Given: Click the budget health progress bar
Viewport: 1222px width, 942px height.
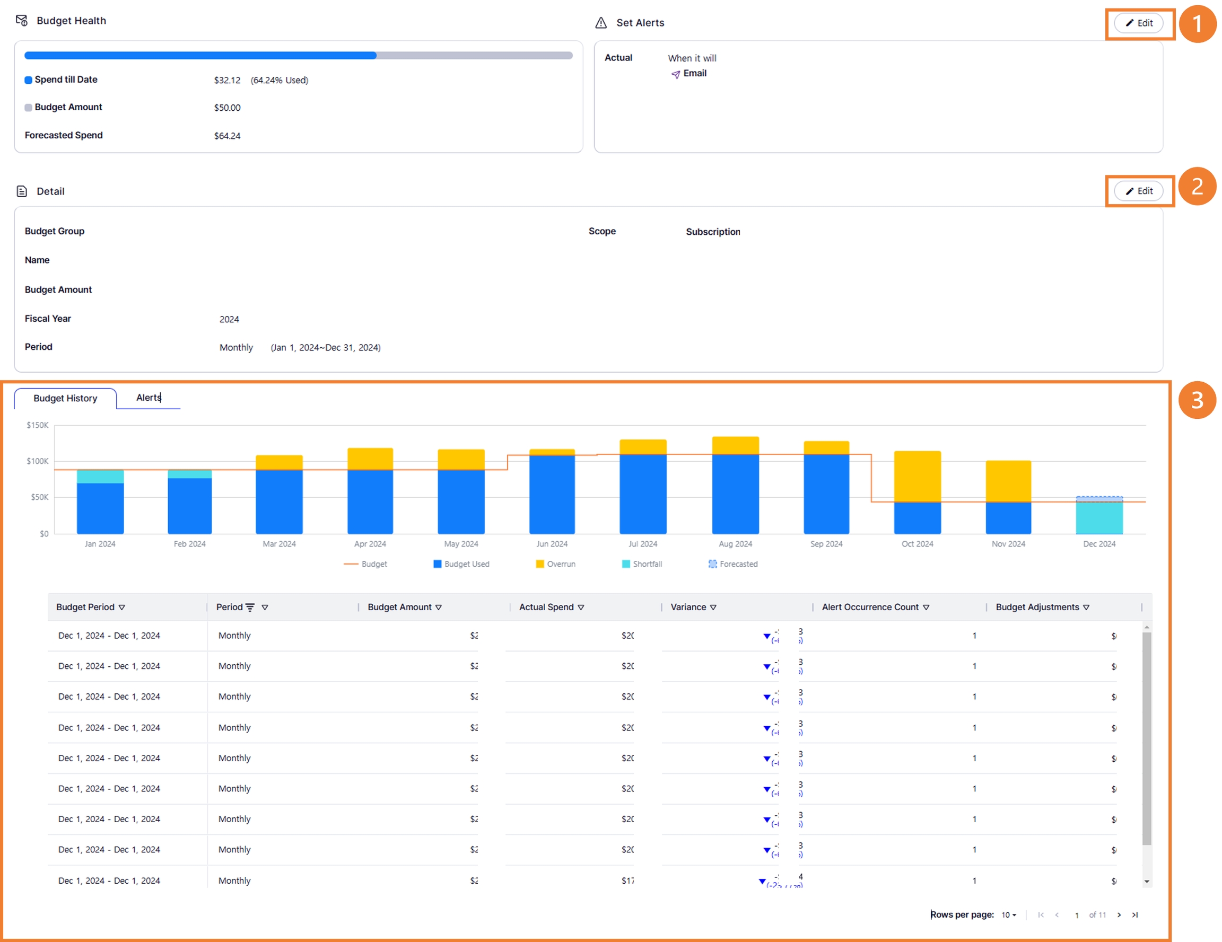Looking at the screenshot, I should (298, 55).
